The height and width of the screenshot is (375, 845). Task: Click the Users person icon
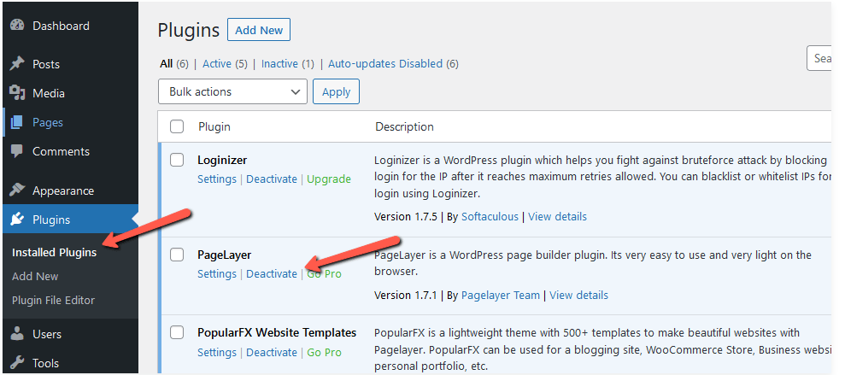coord(17,334)
